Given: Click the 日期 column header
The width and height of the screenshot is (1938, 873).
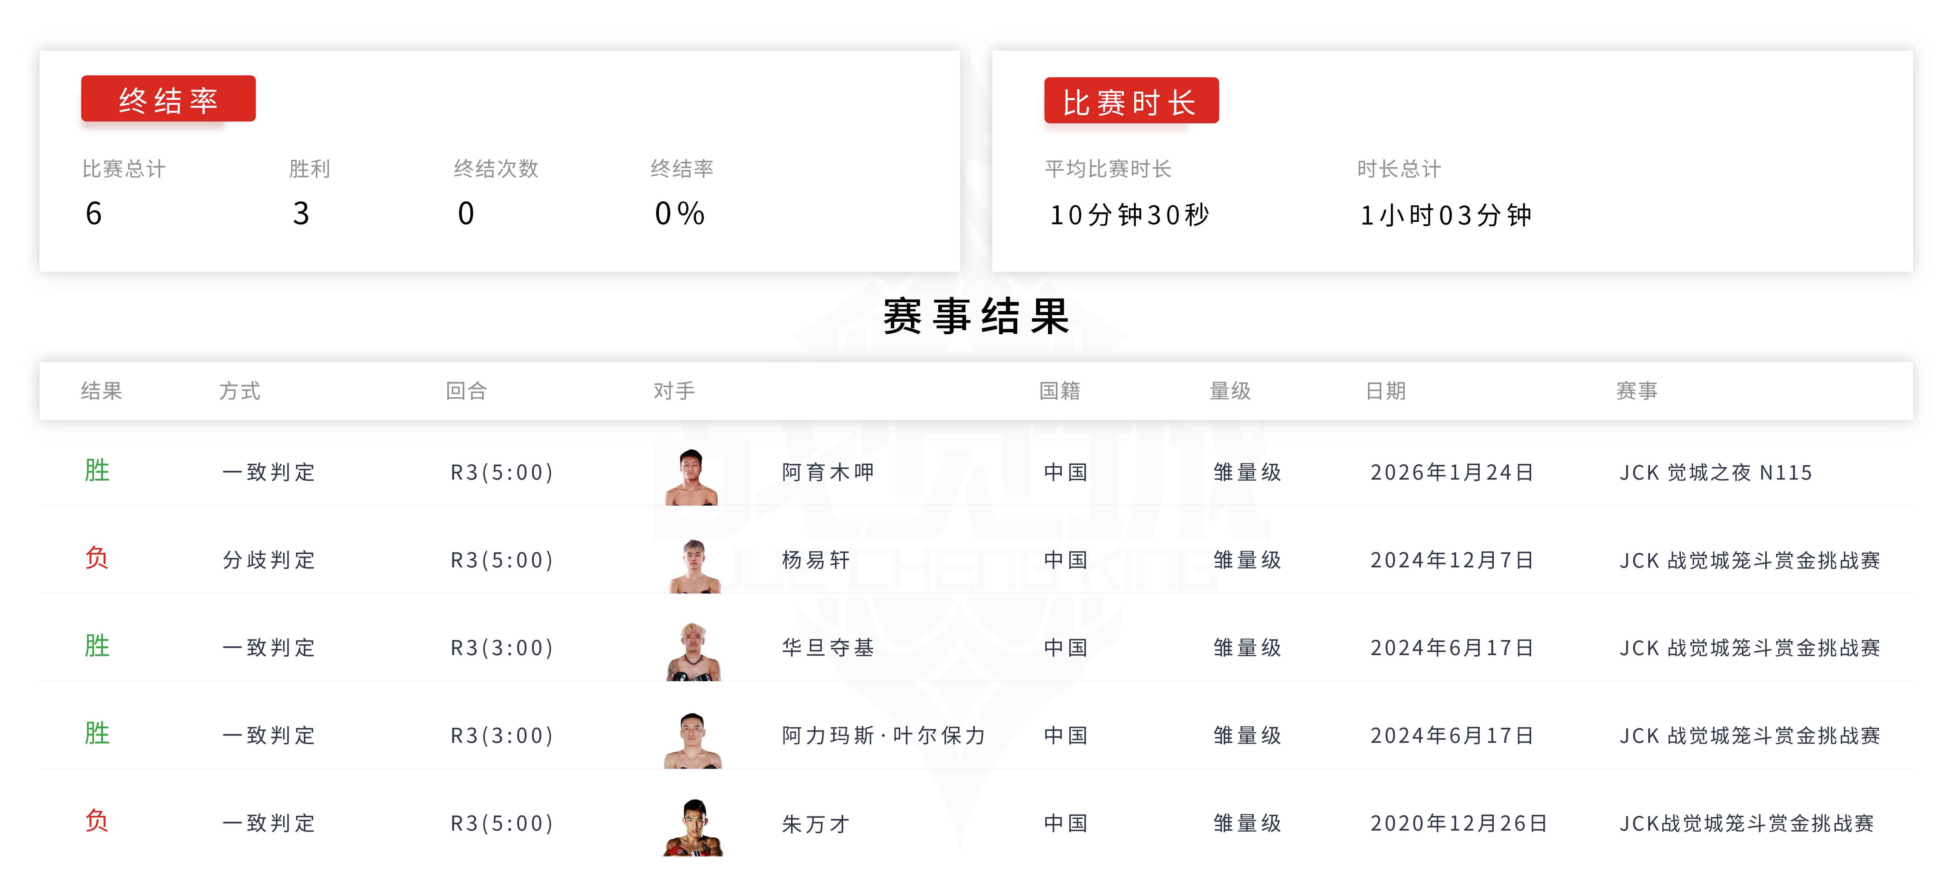Looking at the screenshot, I should point(1385,391).
